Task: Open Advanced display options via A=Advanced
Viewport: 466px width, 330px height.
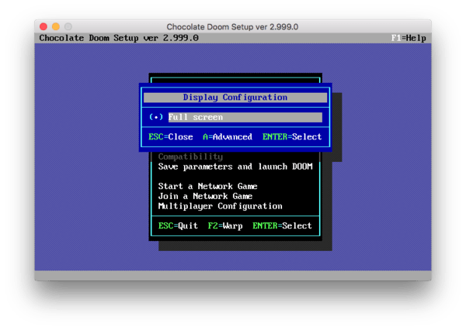Action: pos(228,136)
